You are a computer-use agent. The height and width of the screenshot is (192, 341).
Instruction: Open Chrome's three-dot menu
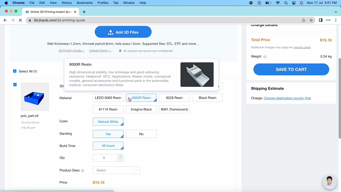pos(336,20)
